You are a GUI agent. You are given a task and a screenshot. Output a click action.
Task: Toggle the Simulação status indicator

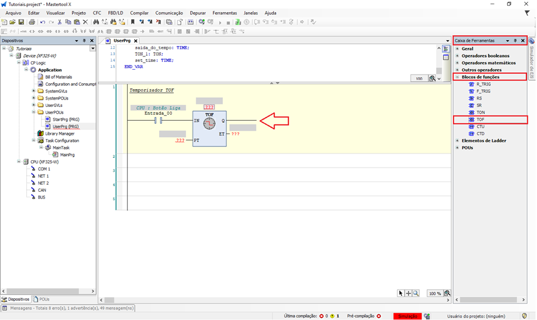406,316
